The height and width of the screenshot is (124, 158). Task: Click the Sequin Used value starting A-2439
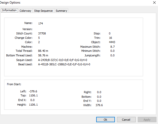pos(63,60)
